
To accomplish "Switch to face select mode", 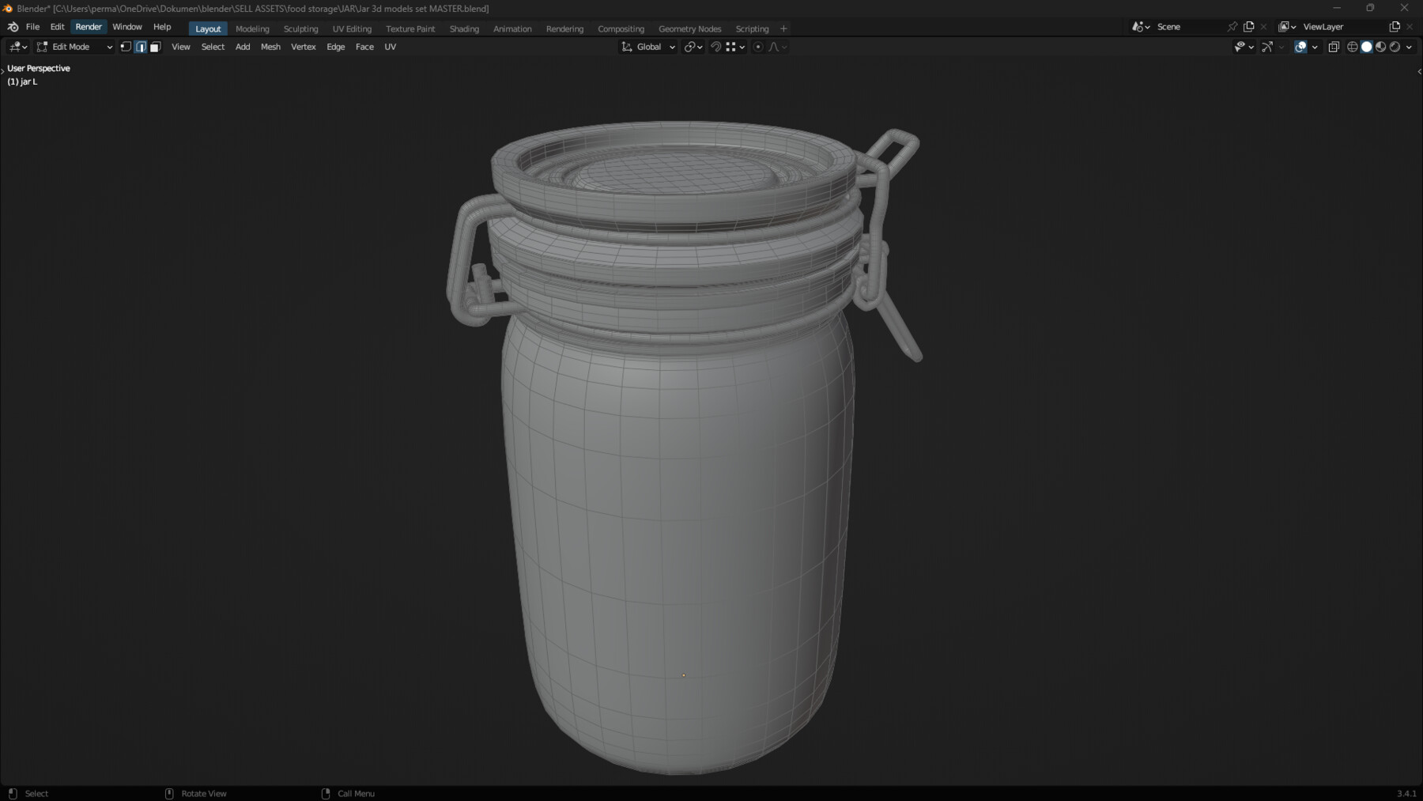I will pyautogui.click(x=155, y=47).
